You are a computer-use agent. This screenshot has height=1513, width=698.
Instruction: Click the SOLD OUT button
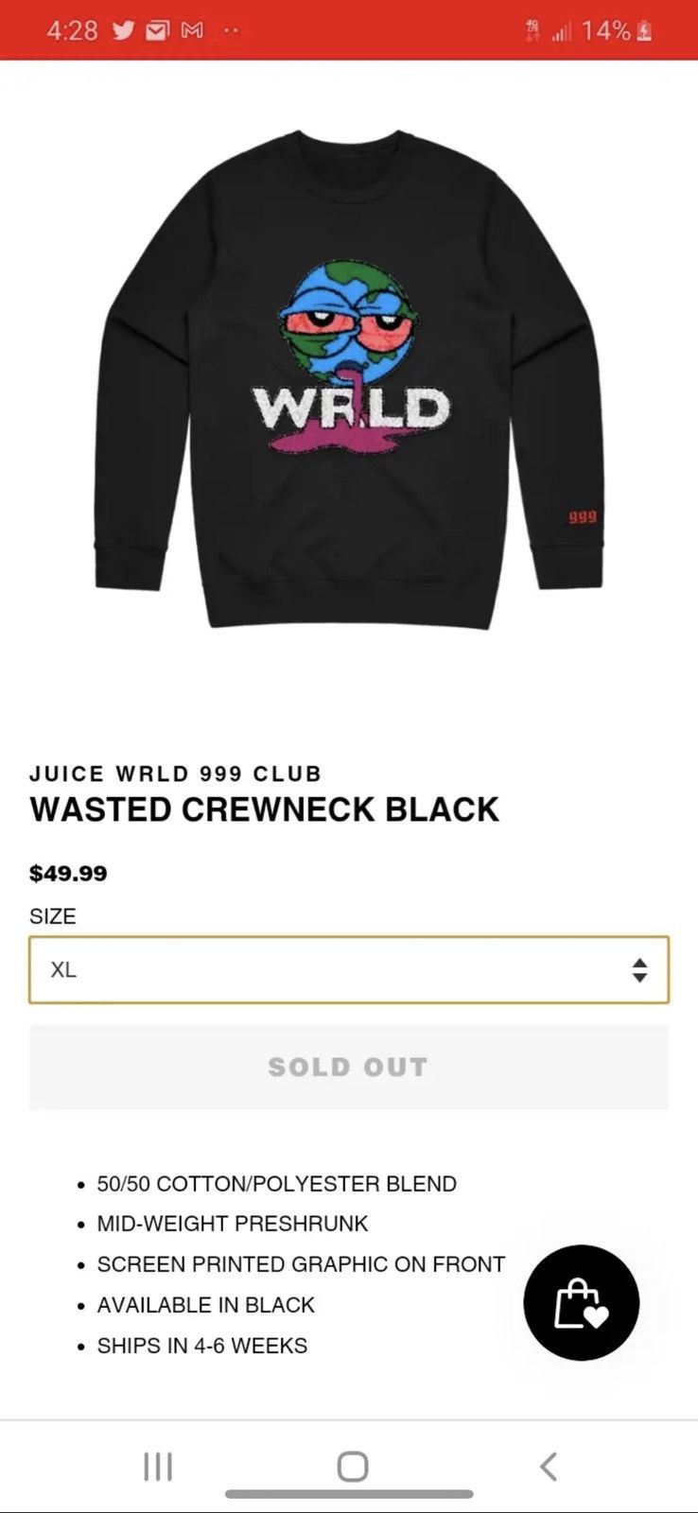tap(349, 1067)
